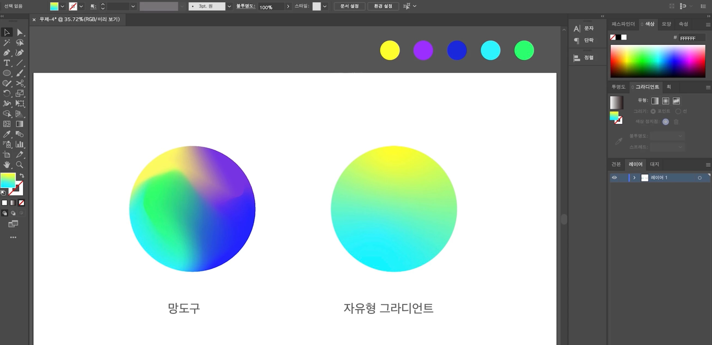Click the 환경 설정 button
Image resolution: width=712 pixels, height=345 pixels.
click(383, 6)
